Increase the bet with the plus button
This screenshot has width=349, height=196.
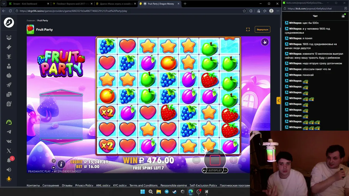coord(233,160)
